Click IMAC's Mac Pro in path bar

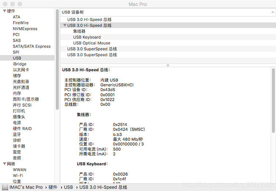[x=26, y=187]
